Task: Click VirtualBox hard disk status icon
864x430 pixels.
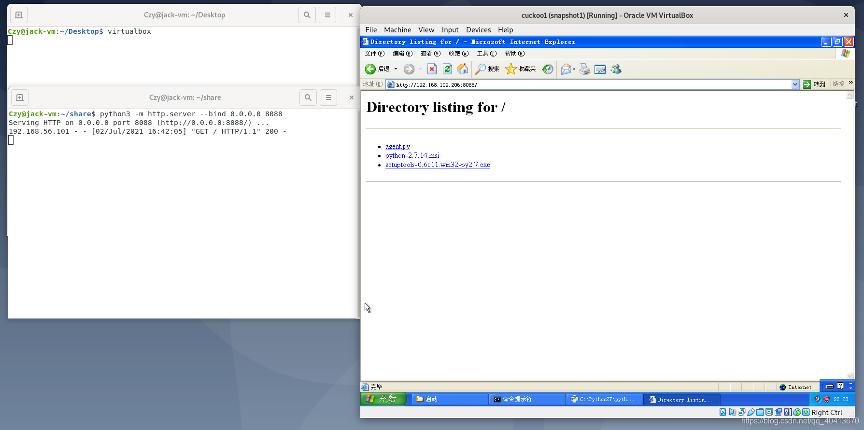Action: [x=723, y=412]
